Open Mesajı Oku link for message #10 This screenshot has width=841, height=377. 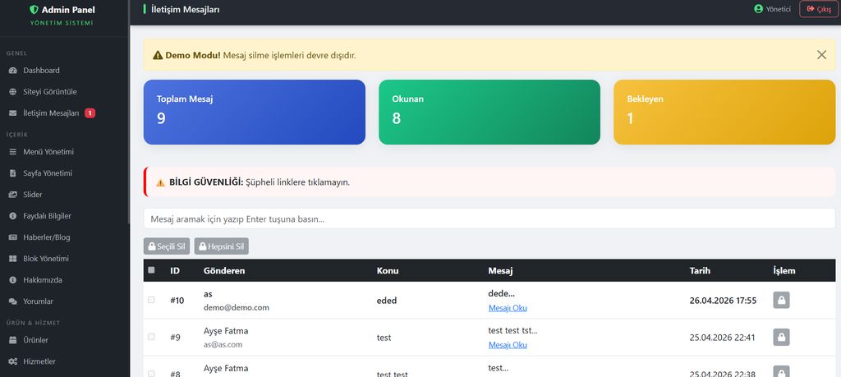coord(508,308)
